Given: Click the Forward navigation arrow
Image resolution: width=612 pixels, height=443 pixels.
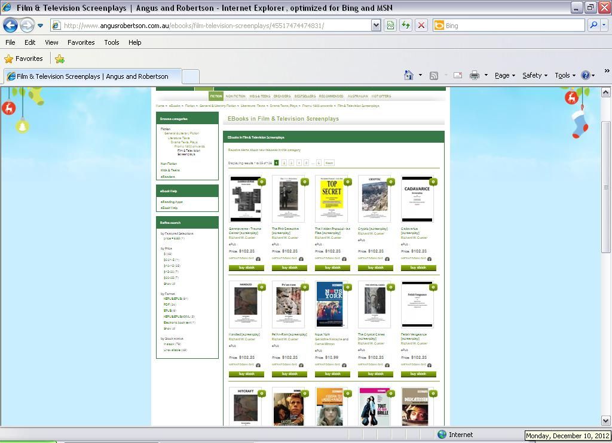Looking at the screenshot, I should [x=27, y=26].
